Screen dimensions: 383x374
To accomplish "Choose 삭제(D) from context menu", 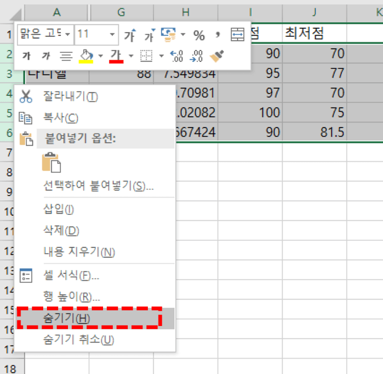I will pyautogui.click(x=96, y=230).
